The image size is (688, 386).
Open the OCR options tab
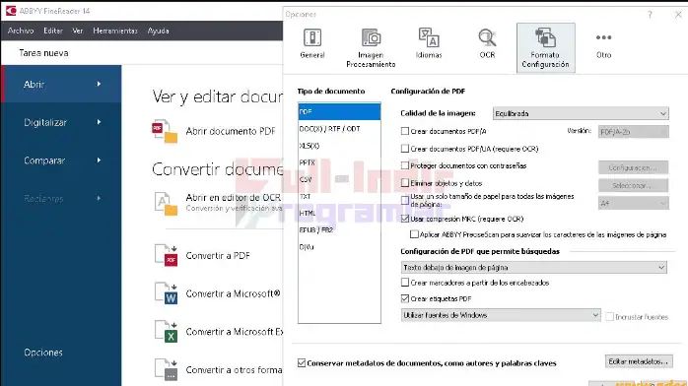coord(487,43)
